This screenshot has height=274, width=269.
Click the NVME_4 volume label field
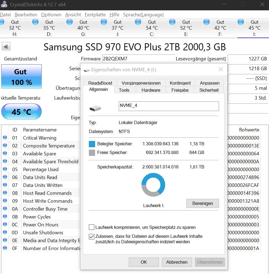[169, 106]
